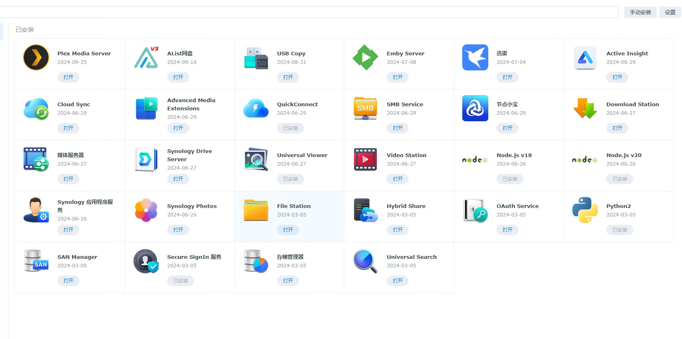The height and width of the screenshot is (339, 682).
Task: Select the Universal Search magnifier icon
Action: 365,261
